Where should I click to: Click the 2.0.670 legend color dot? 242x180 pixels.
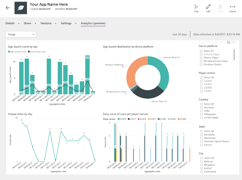(119, 119)
